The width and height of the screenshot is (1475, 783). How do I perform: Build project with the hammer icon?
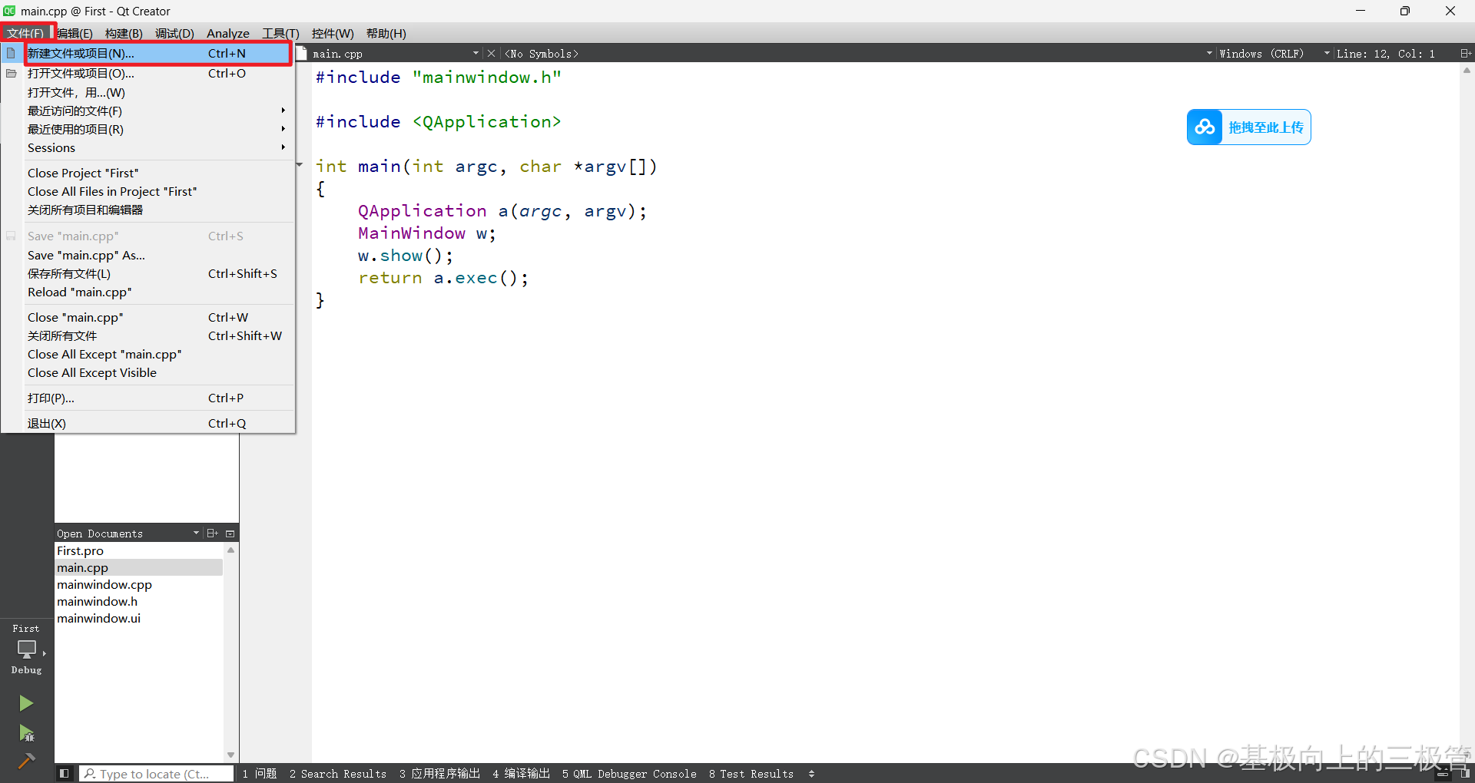click(x=26, y=762)
